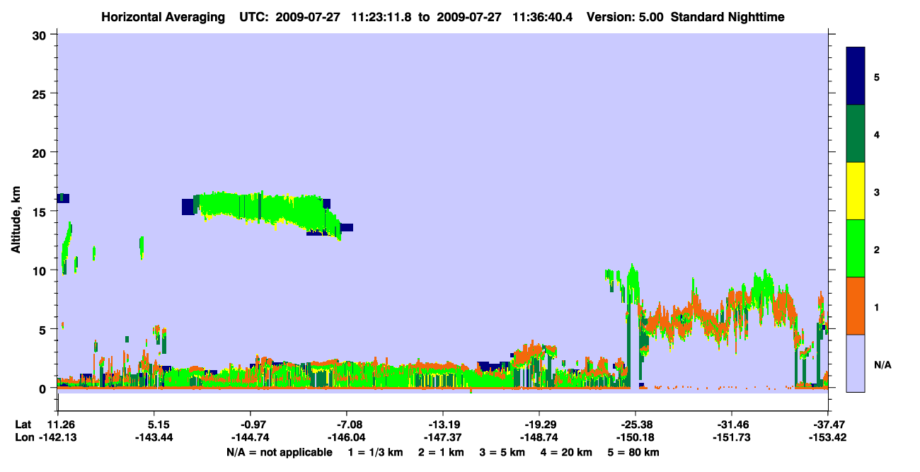
Task: Click the 'Lat' row label
Action: coord(23,425)
